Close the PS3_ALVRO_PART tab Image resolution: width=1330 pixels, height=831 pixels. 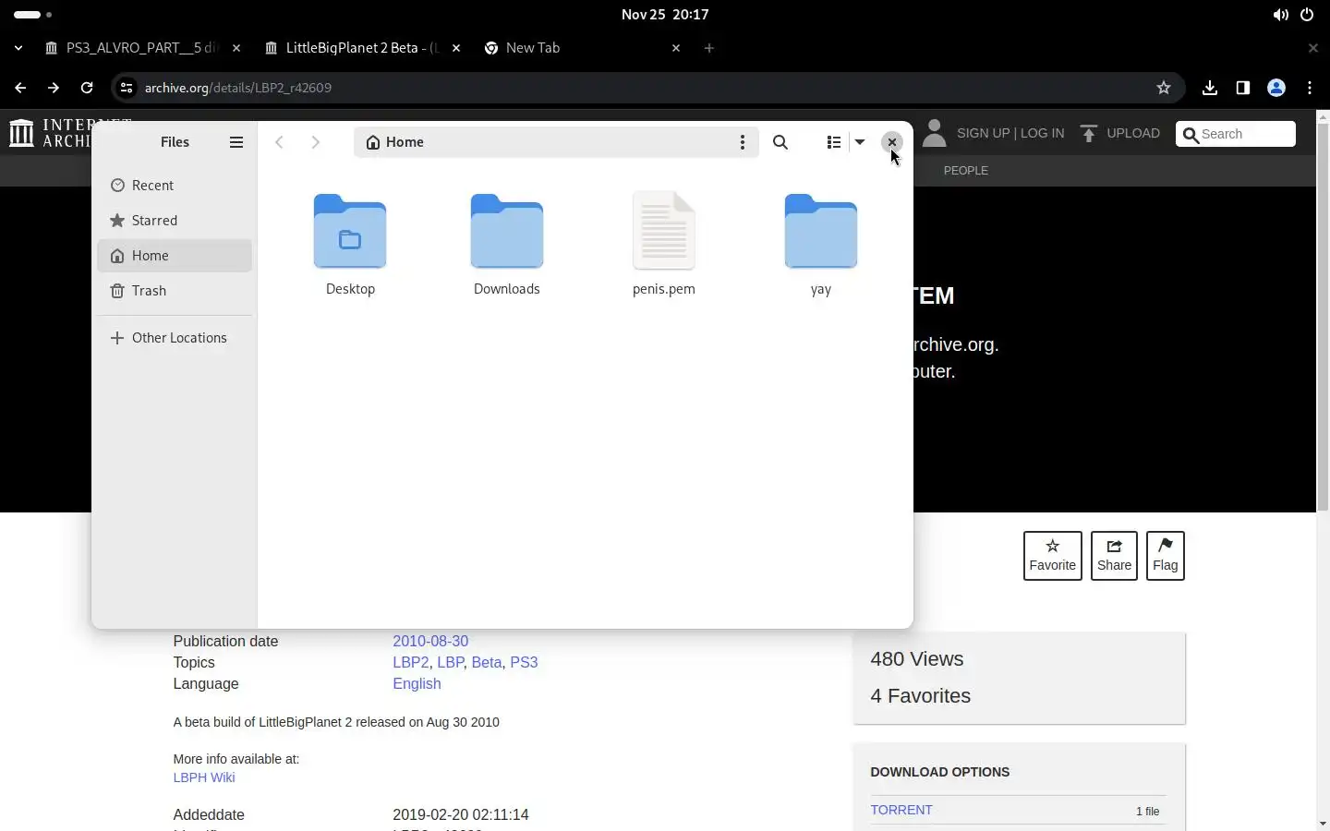click(x=236, y=48)
